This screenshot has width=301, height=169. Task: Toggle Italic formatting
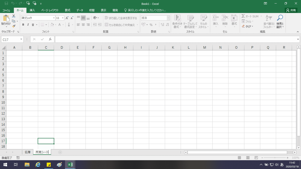coord(28,25)
